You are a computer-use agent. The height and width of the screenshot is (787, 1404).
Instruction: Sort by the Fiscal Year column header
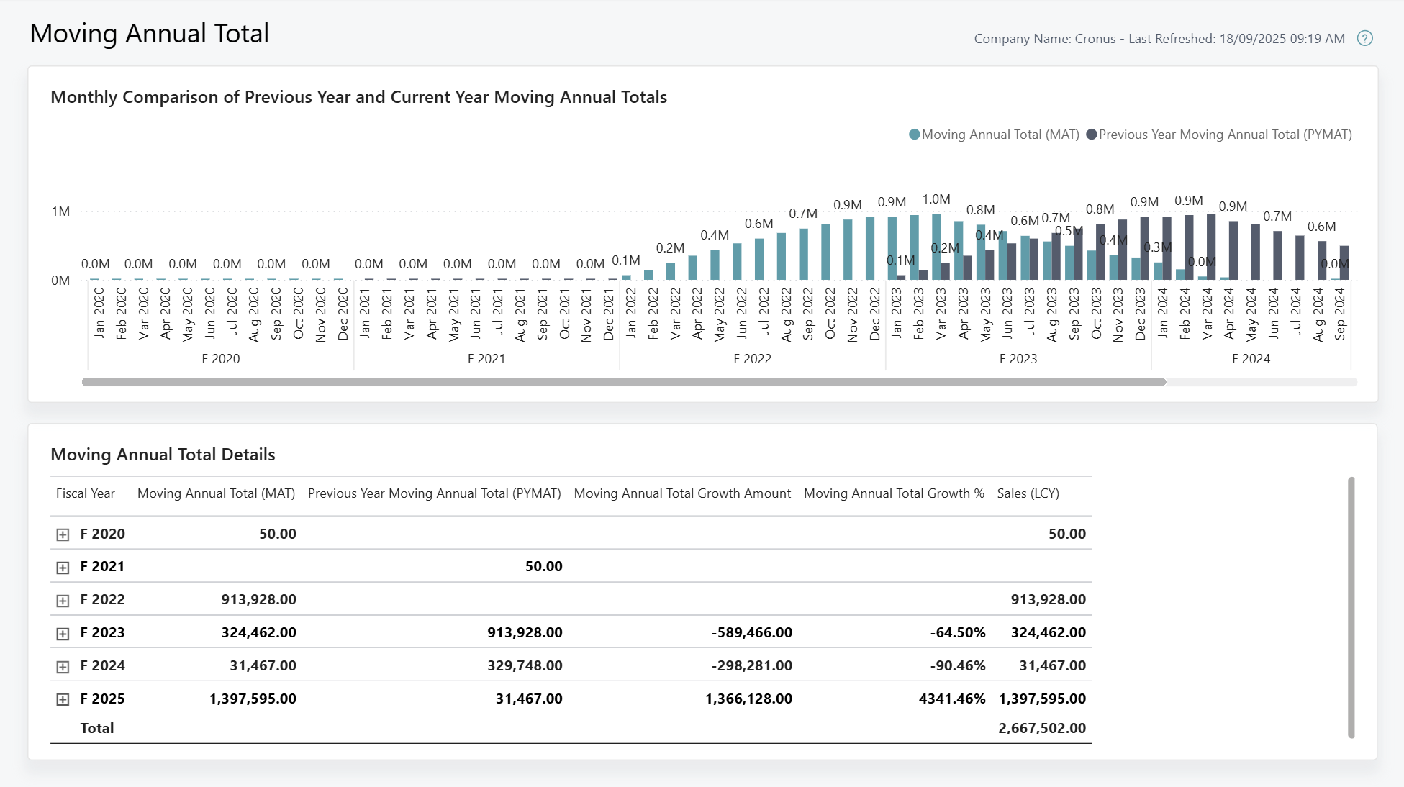pyautogui.click(x=86, y=493)
